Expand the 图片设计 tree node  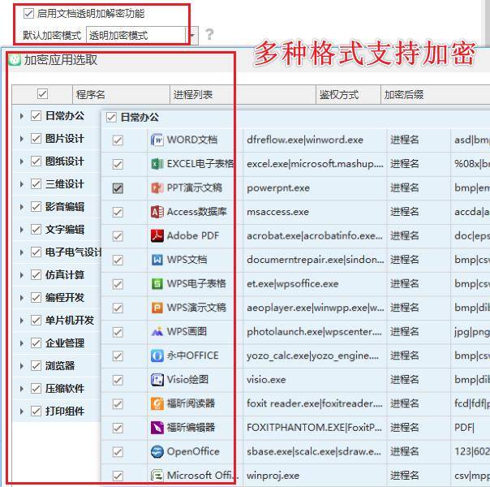[22, 139]
